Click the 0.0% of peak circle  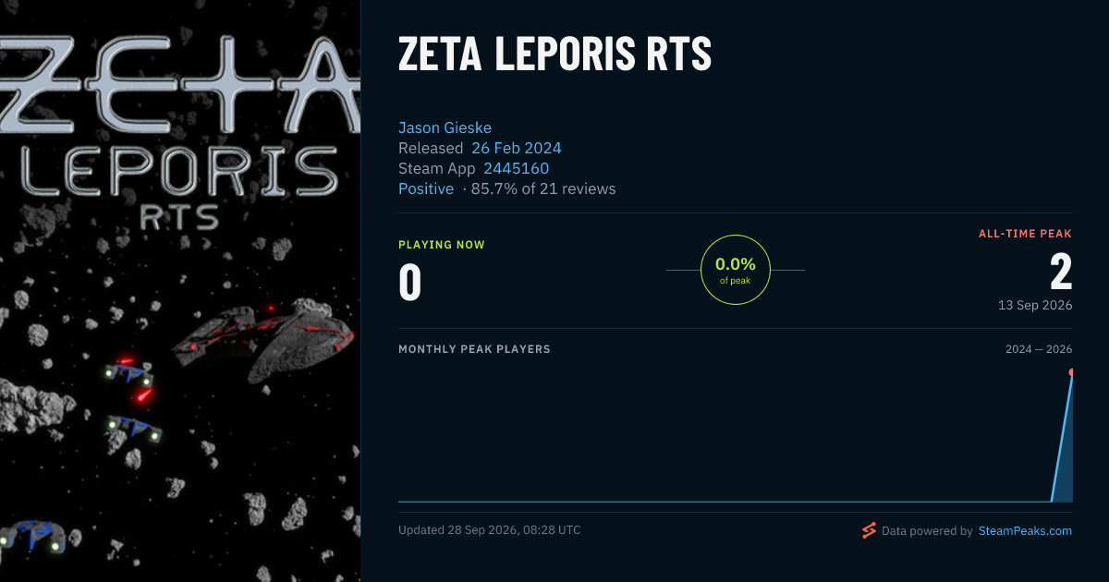coord(736,270)
